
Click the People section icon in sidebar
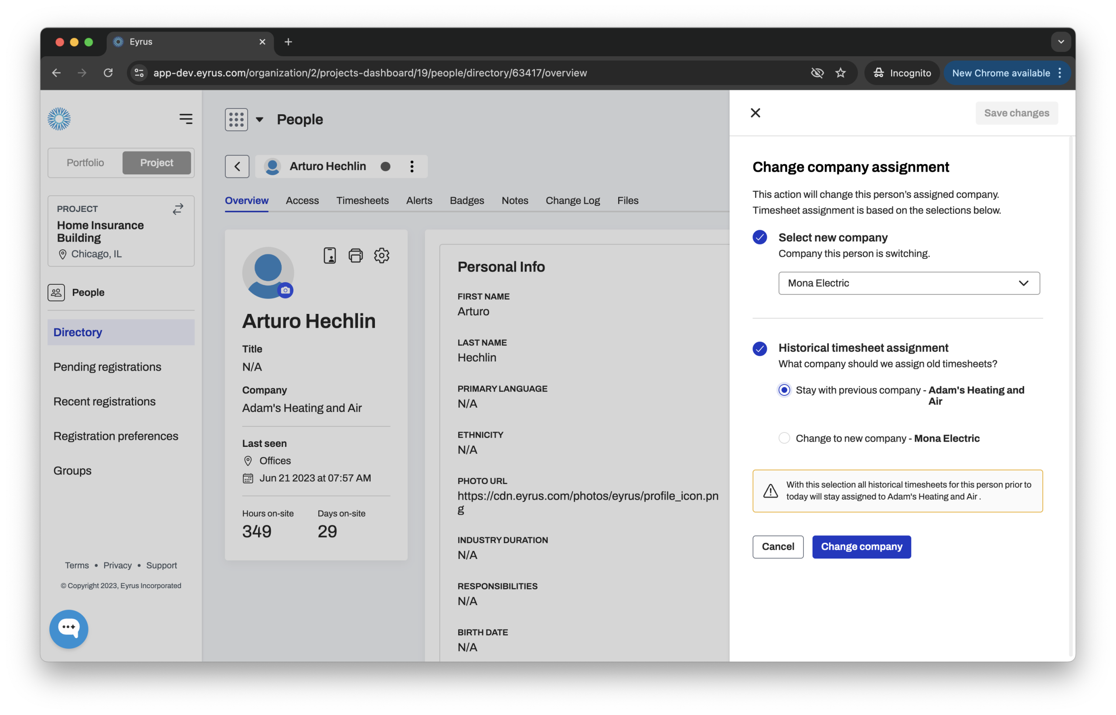tap(56, 293)
